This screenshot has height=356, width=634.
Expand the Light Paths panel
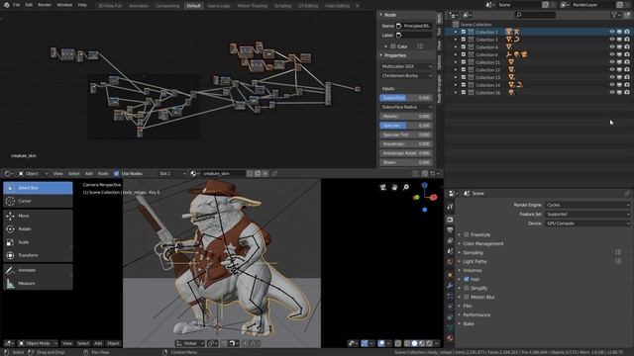click(475, 261)
